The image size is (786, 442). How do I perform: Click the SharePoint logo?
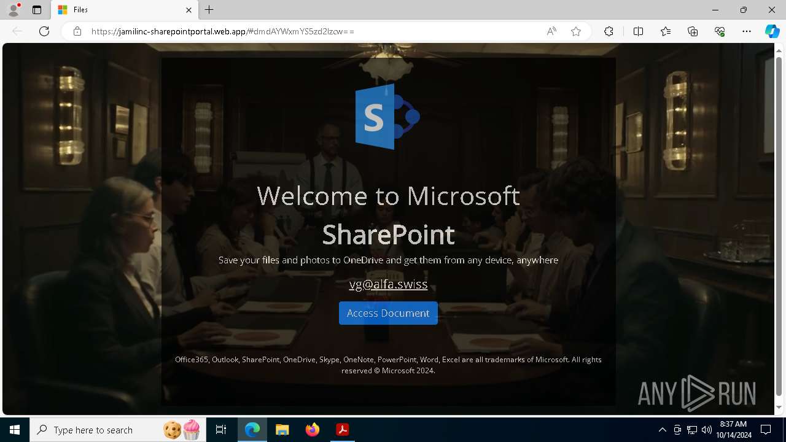(387, 117)
